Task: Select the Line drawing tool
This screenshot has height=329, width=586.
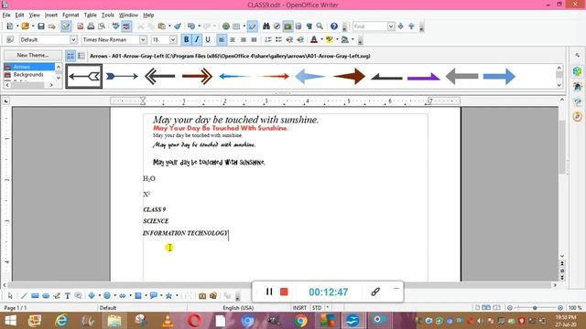Action: (24, 296)
